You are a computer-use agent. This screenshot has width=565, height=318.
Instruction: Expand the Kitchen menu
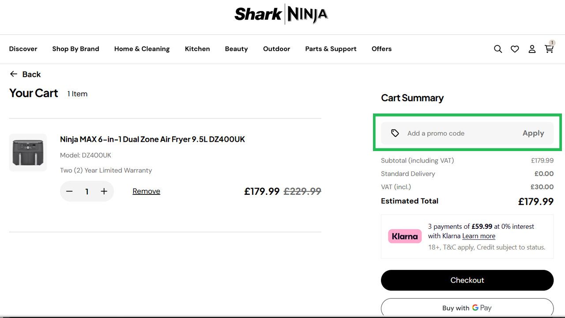(197, 49)
